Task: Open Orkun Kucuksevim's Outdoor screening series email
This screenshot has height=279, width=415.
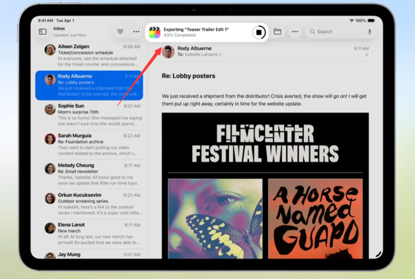Action: (x=91, y=204)
